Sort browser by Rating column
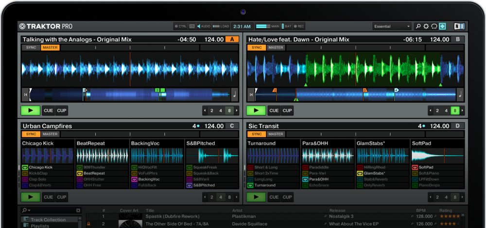This screenshot has width=486, height=228. pos(446,211)
